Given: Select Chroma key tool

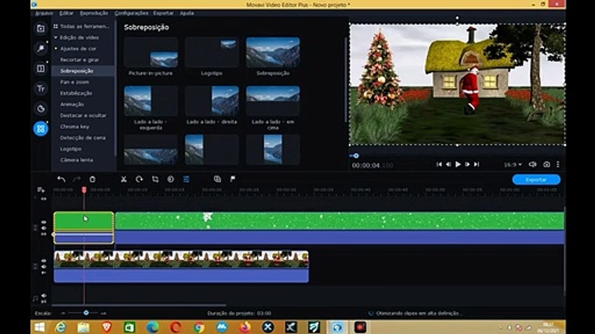Looking at the screenshot, I should pyautogui.click(x=74, y=127).
